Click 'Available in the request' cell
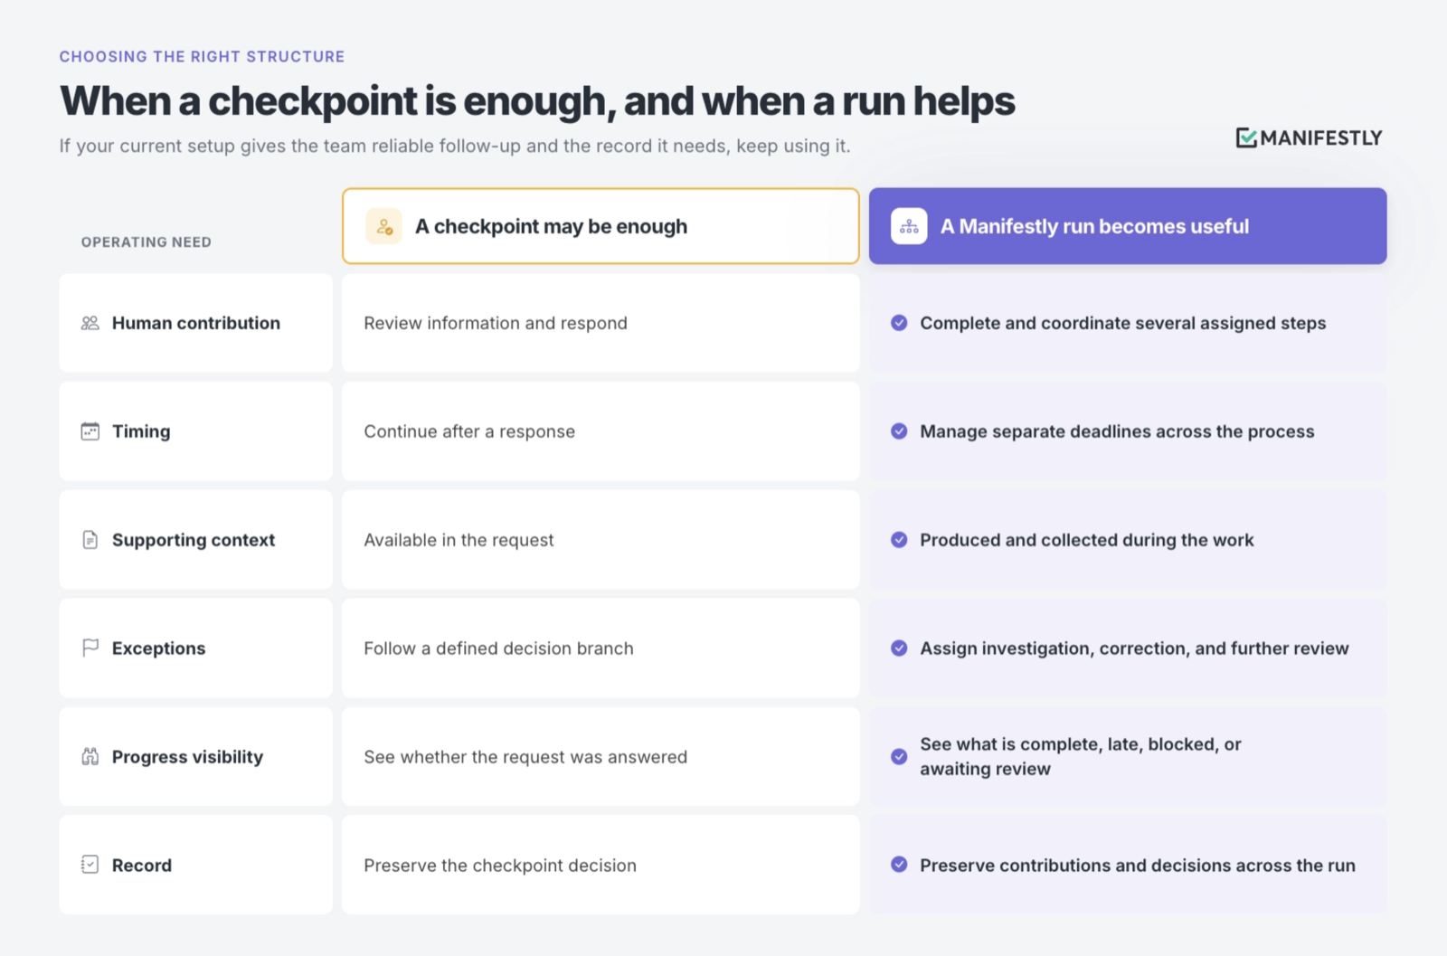Image resolution: width=1447 pixels, height=956 pixels. pyautogui.click(x=601, y=540)
